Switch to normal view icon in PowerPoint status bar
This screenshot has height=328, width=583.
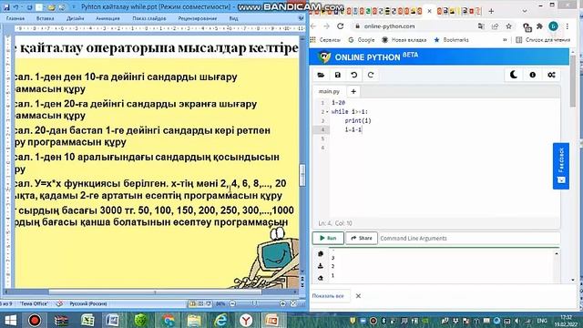[x=192, y=303]
